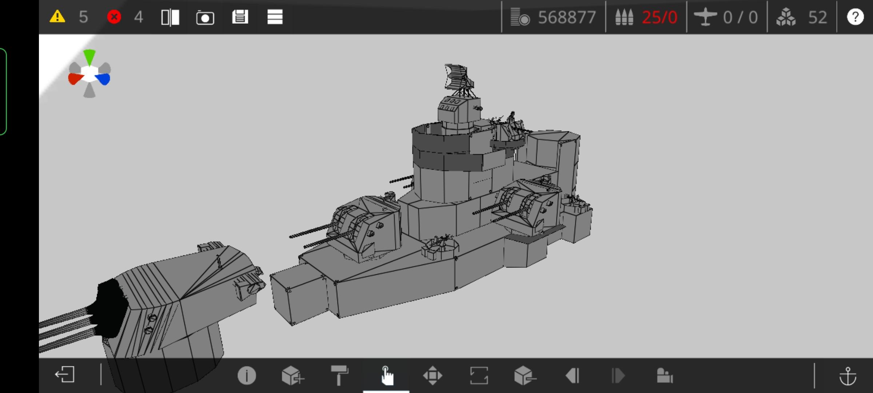Click green axis on orientation gizmo
The image size is (873, 393).
[x=89, y=57]
